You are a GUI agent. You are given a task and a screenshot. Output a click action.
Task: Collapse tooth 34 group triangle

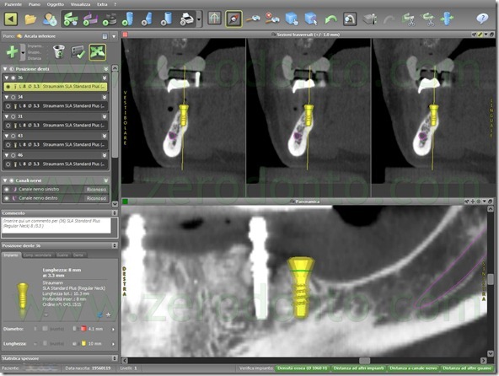(x=7, y=97)
